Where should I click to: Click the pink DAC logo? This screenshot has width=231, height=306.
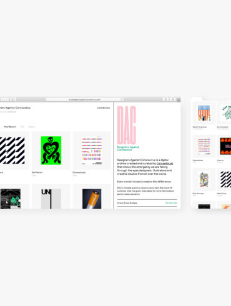[x=127, y=125]
